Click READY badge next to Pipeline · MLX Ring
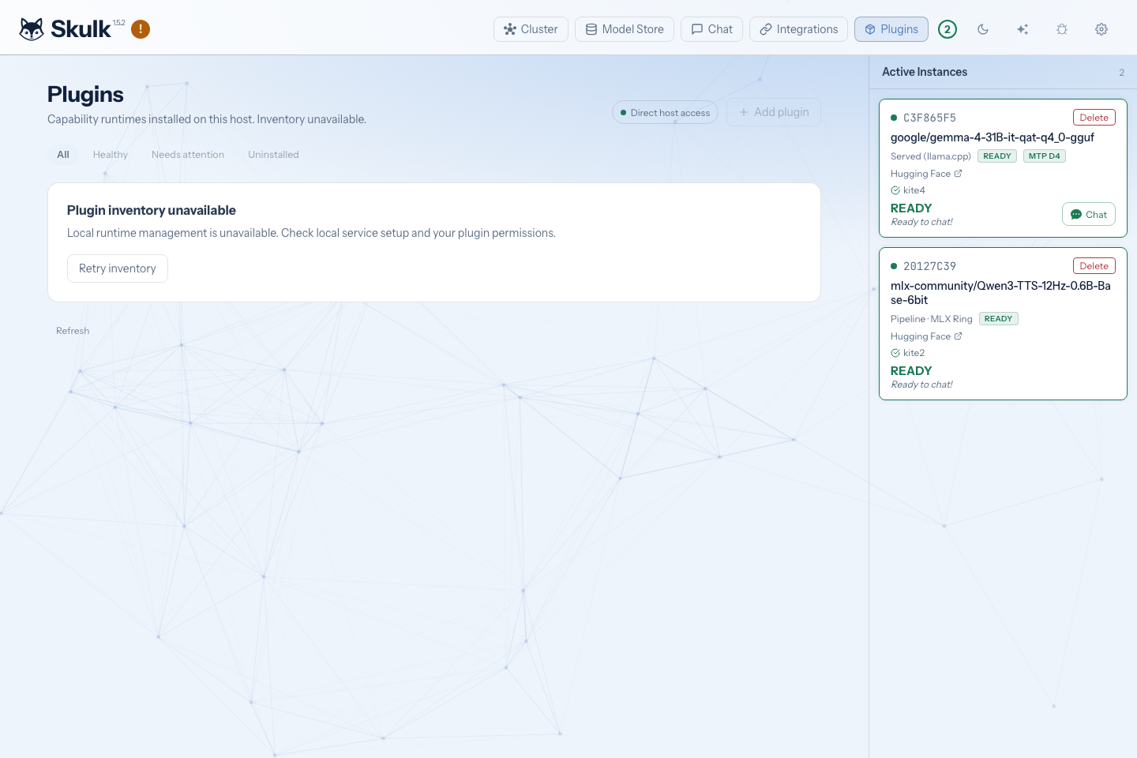Screen dimensions: 1137x758 [998, 319]
